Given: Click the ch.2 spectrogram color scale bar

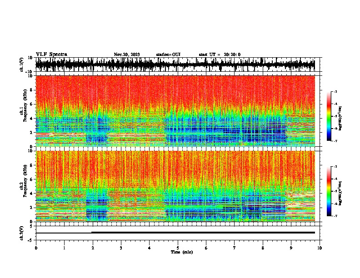Looking at the screenshot, I should (x=329, y=191).
